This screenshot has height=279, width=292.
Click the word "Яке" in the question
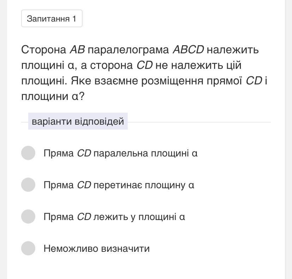click(81, 81)
